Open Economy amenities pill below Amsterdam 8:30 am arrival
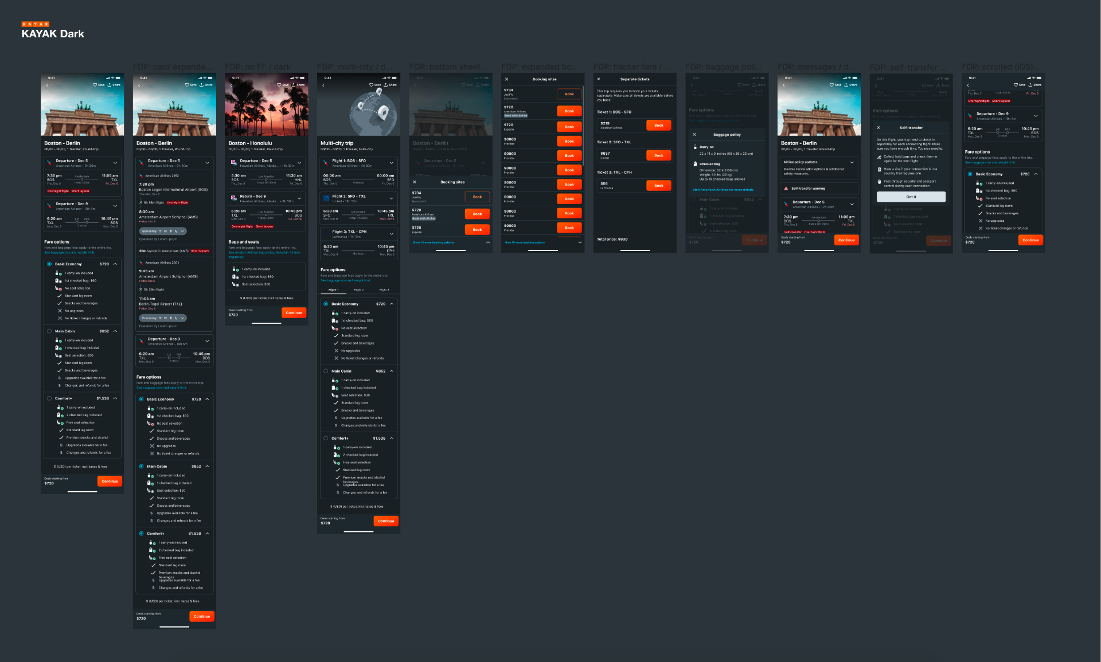 point(163,231)
